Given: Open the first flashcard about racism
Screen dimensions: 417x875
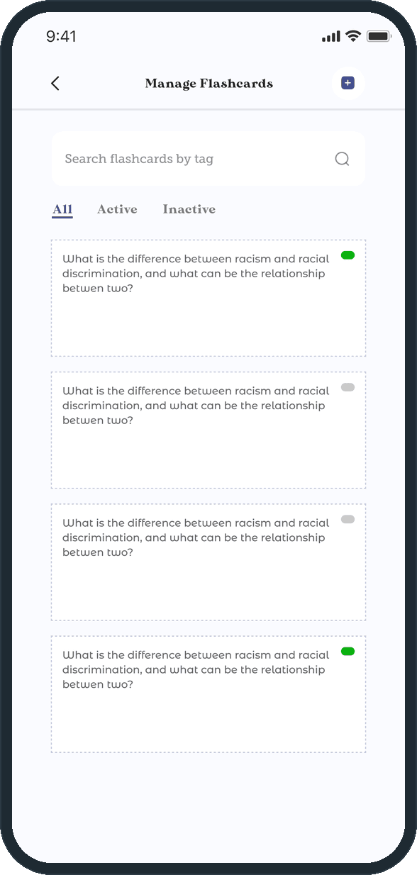Looking at the screenshot, I should pyautogui.click(x=208, y=298).
